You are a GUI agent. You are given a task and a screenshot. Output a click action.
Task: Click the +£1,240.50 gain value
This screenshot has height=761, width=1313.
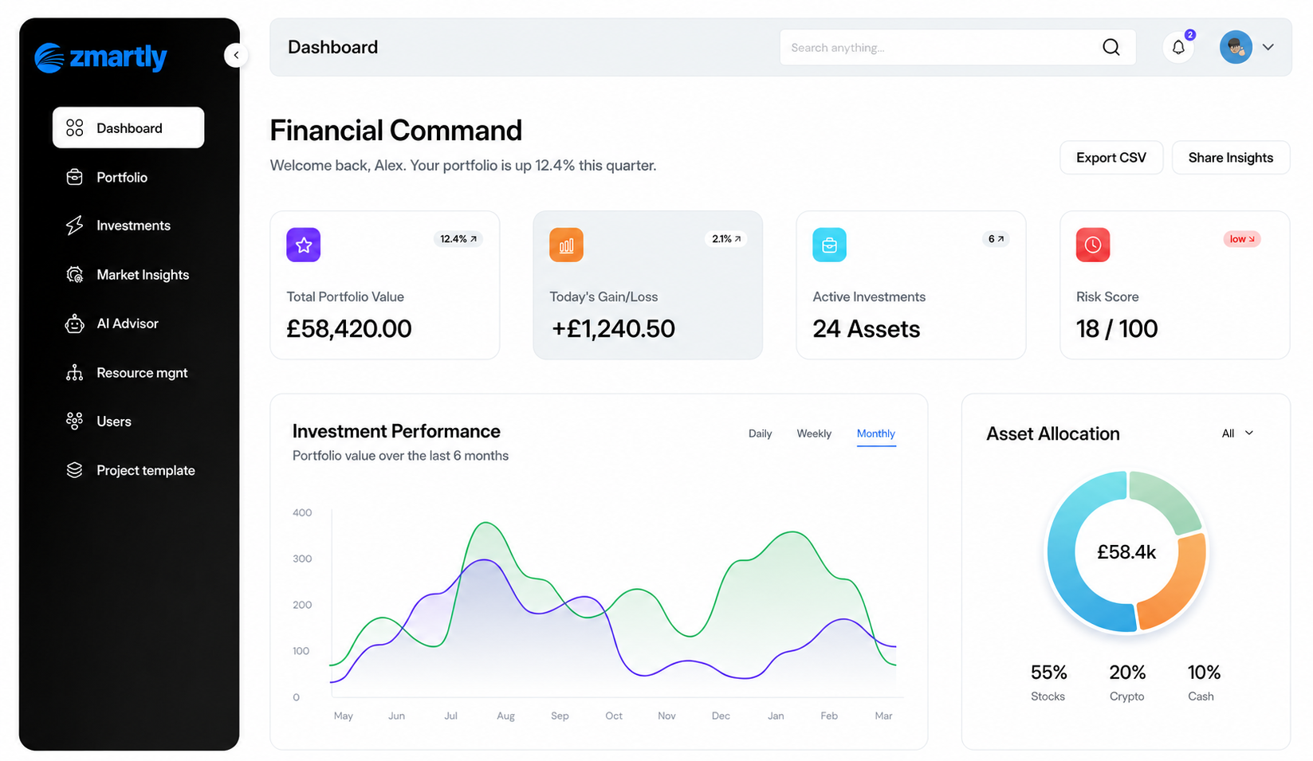[613, 328]
